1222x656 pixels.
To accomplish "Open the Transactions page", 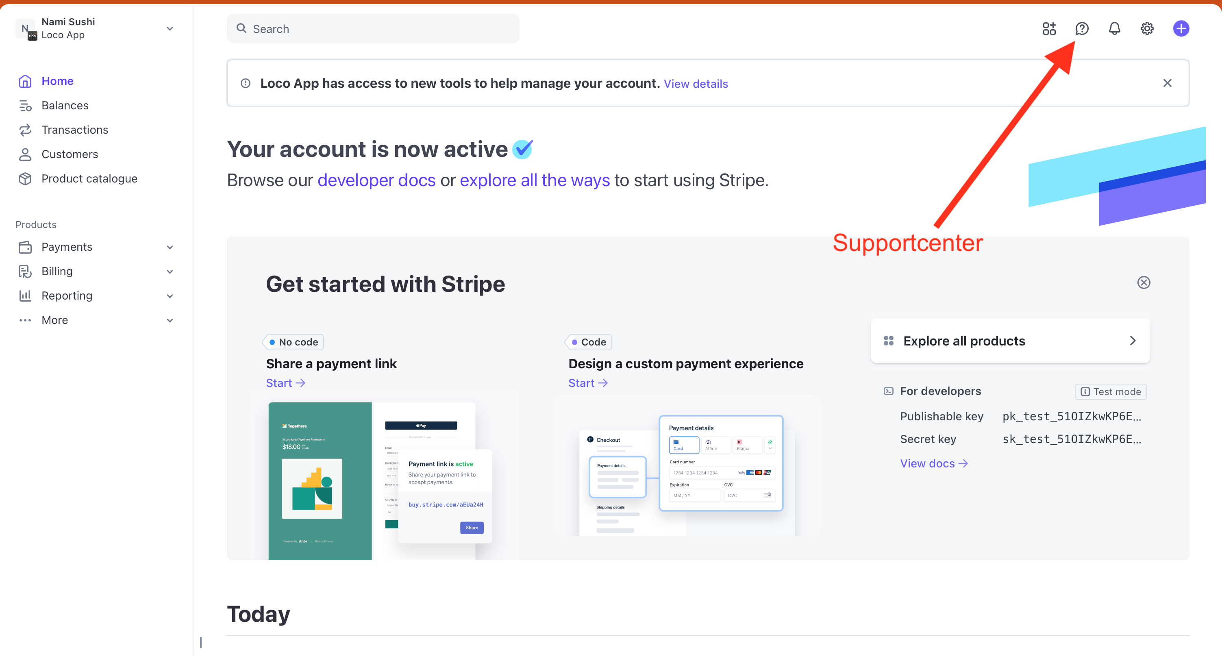I will 74,130.
